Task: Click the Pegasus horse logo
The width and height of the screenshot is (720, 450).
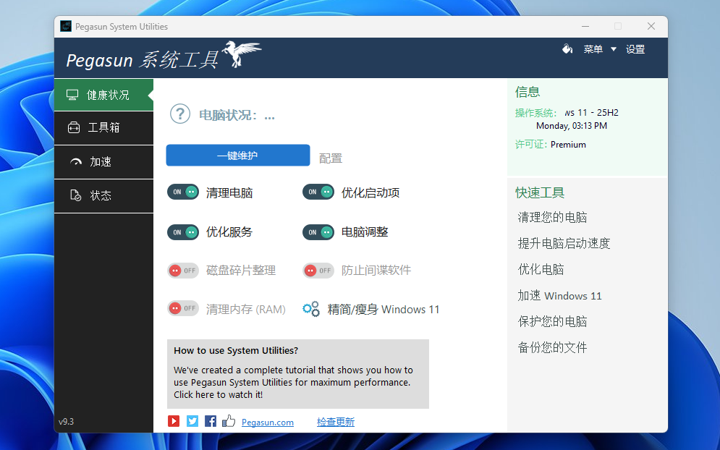Action: click(242, 55)
